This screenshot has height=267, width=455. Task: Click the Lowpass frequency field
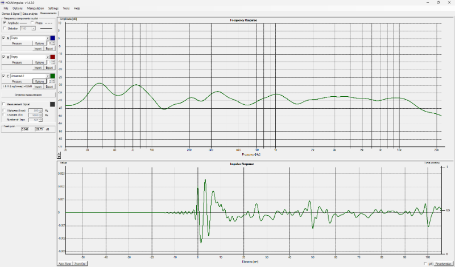35,115
